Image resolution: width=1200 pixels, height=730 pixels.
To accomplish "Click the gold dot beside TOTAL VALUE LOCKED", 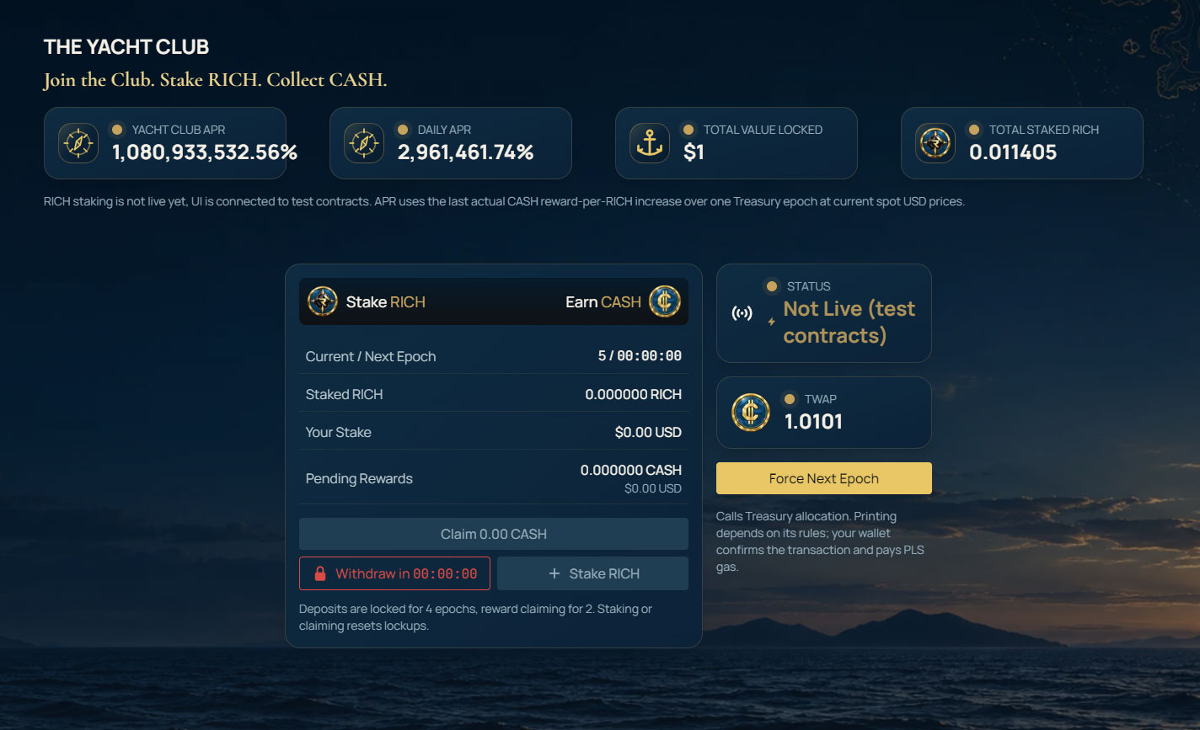I will [x=689, y=130].
